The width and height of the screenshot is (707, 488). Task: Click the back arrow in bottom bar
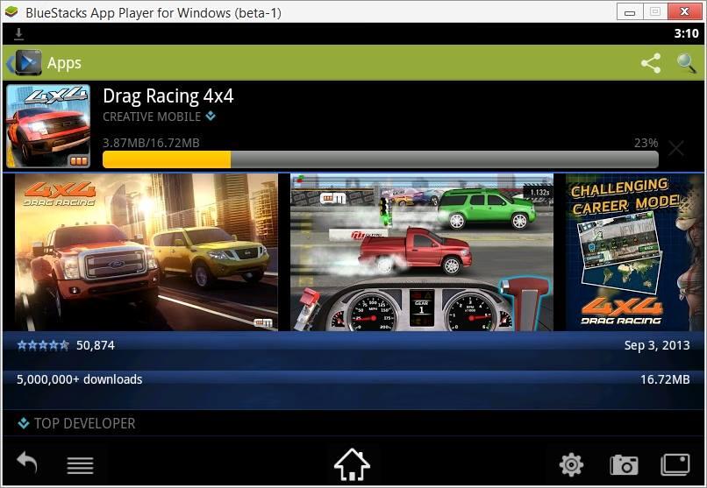(x=27, y=463)
